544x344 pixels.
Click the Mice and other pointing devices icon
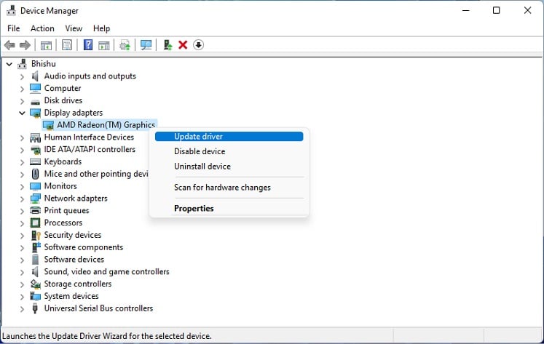(35, 174)
